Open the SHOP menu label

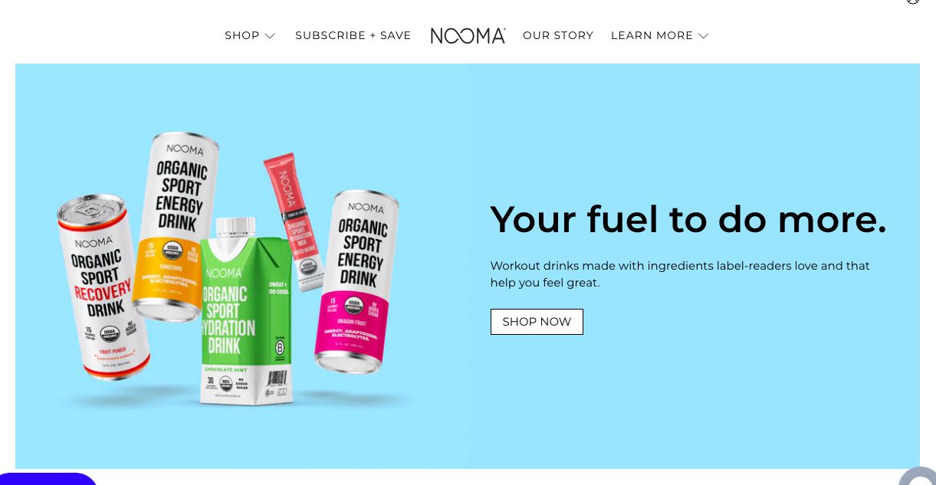point(242,35)
